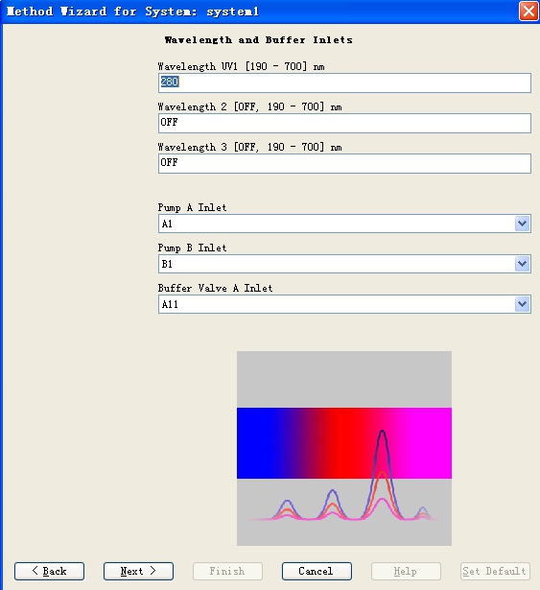Expand the Buffer Valve A Inlet dropdown arrow

522,304
